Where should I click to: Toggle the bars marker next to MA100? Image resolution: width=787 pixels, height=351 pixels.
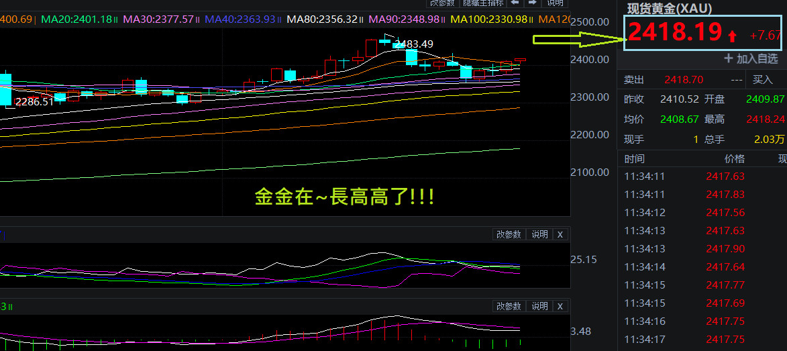pos(531,19)
